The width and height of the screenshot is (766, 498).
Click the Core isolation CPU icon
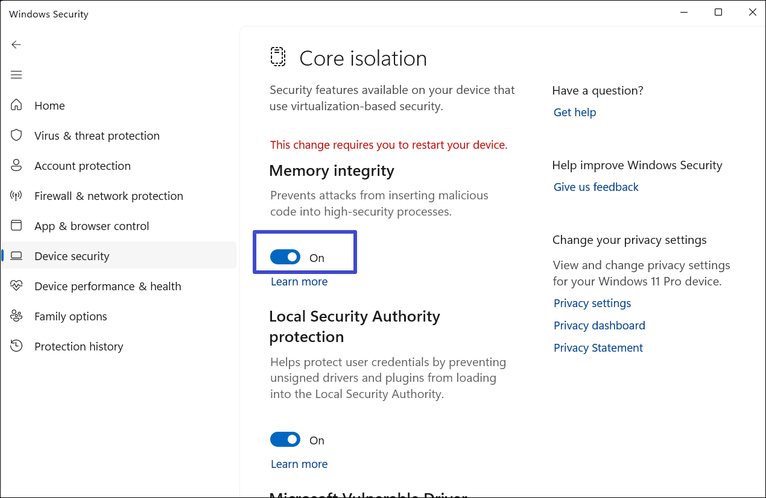277,57
